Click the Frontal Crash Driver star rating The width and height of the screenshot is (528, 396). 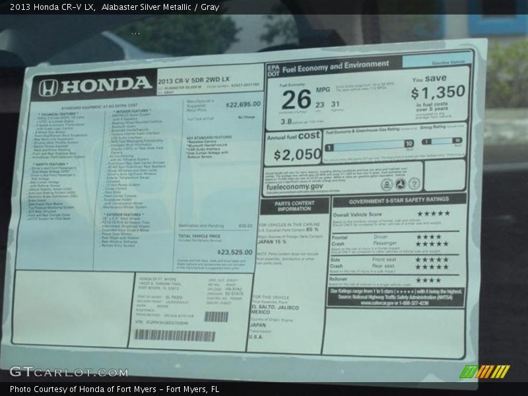pos(428,237)
